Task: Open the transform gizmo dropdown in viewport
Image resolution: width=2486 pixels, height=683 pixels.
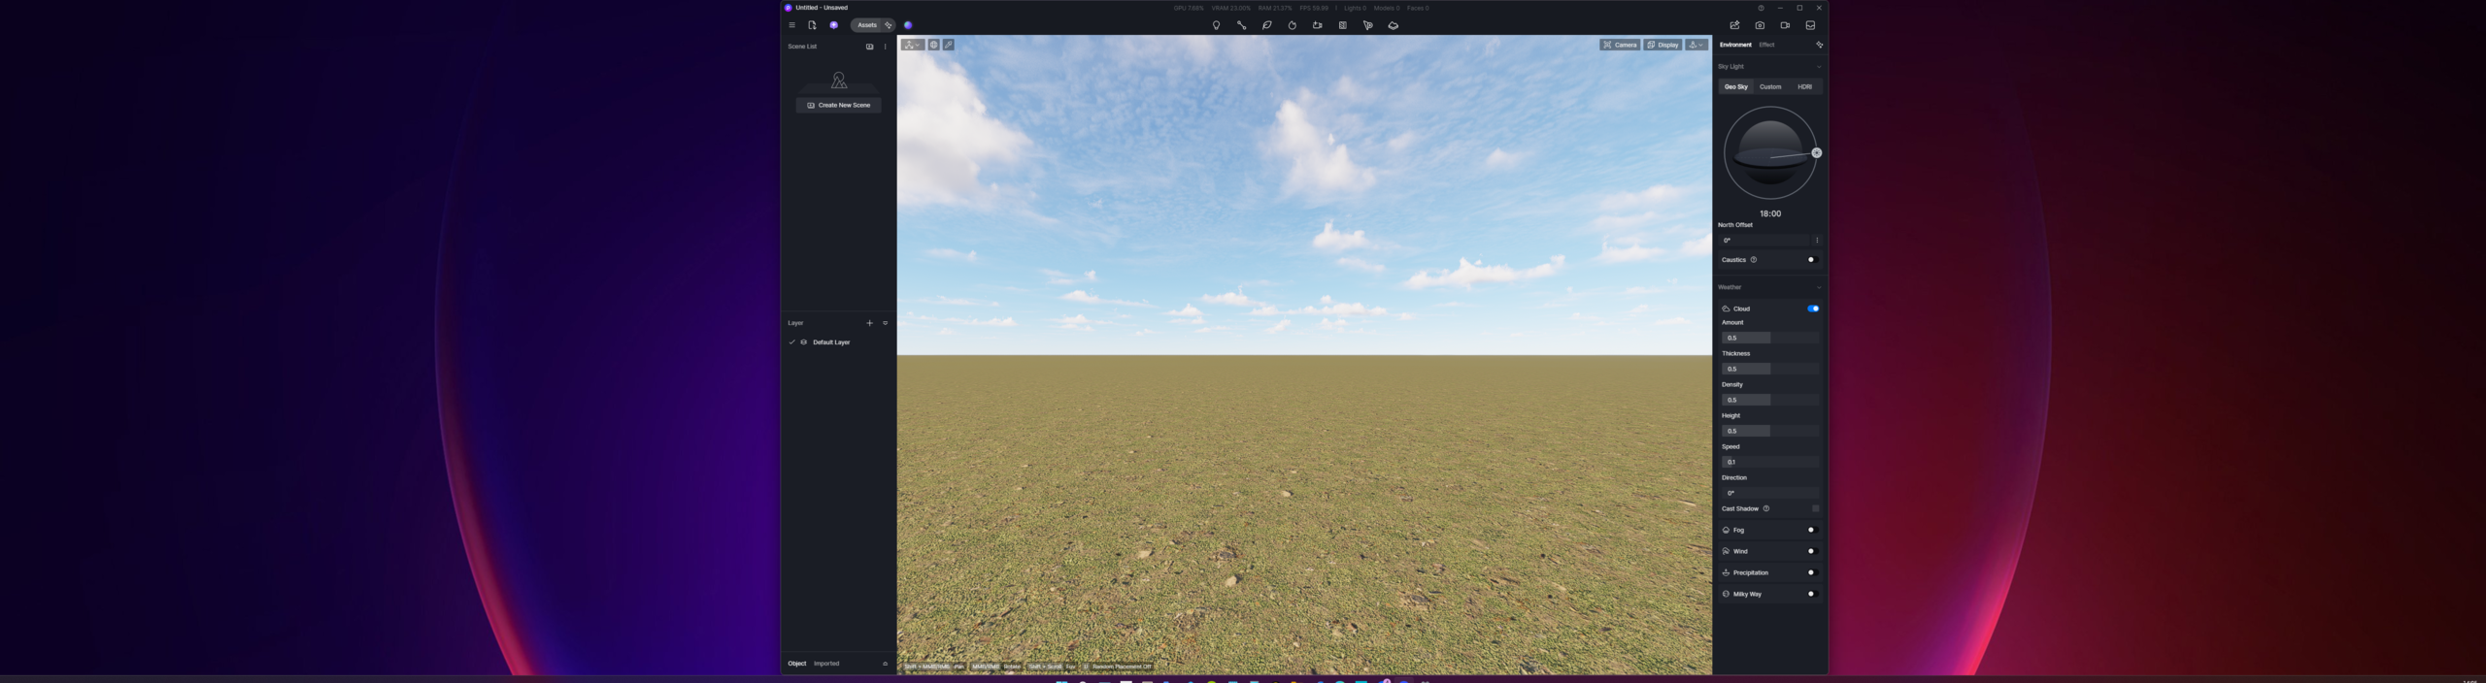Action: pyautogui.click(x=912, y=45)
